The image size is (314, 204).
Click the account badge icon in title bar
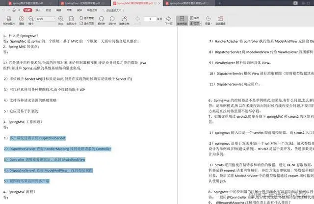[x=295, y=3]
